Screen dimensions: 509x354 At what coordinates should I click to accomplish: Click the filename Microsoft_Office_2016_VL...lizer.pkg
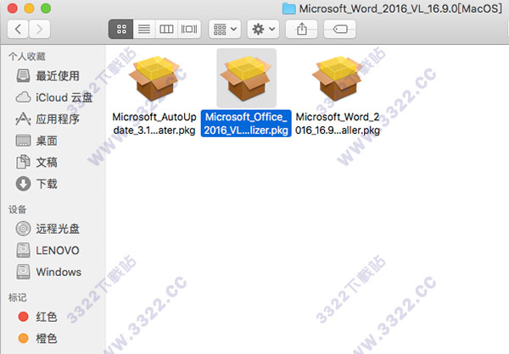tap(246, 124)
